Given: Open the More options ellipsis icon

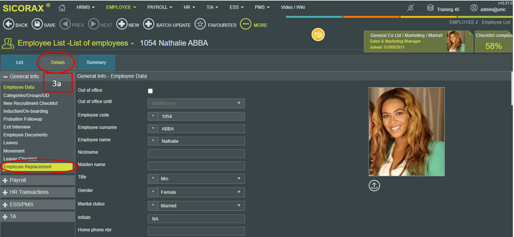Looking at the screenshot, I should (x=245, y=24).
